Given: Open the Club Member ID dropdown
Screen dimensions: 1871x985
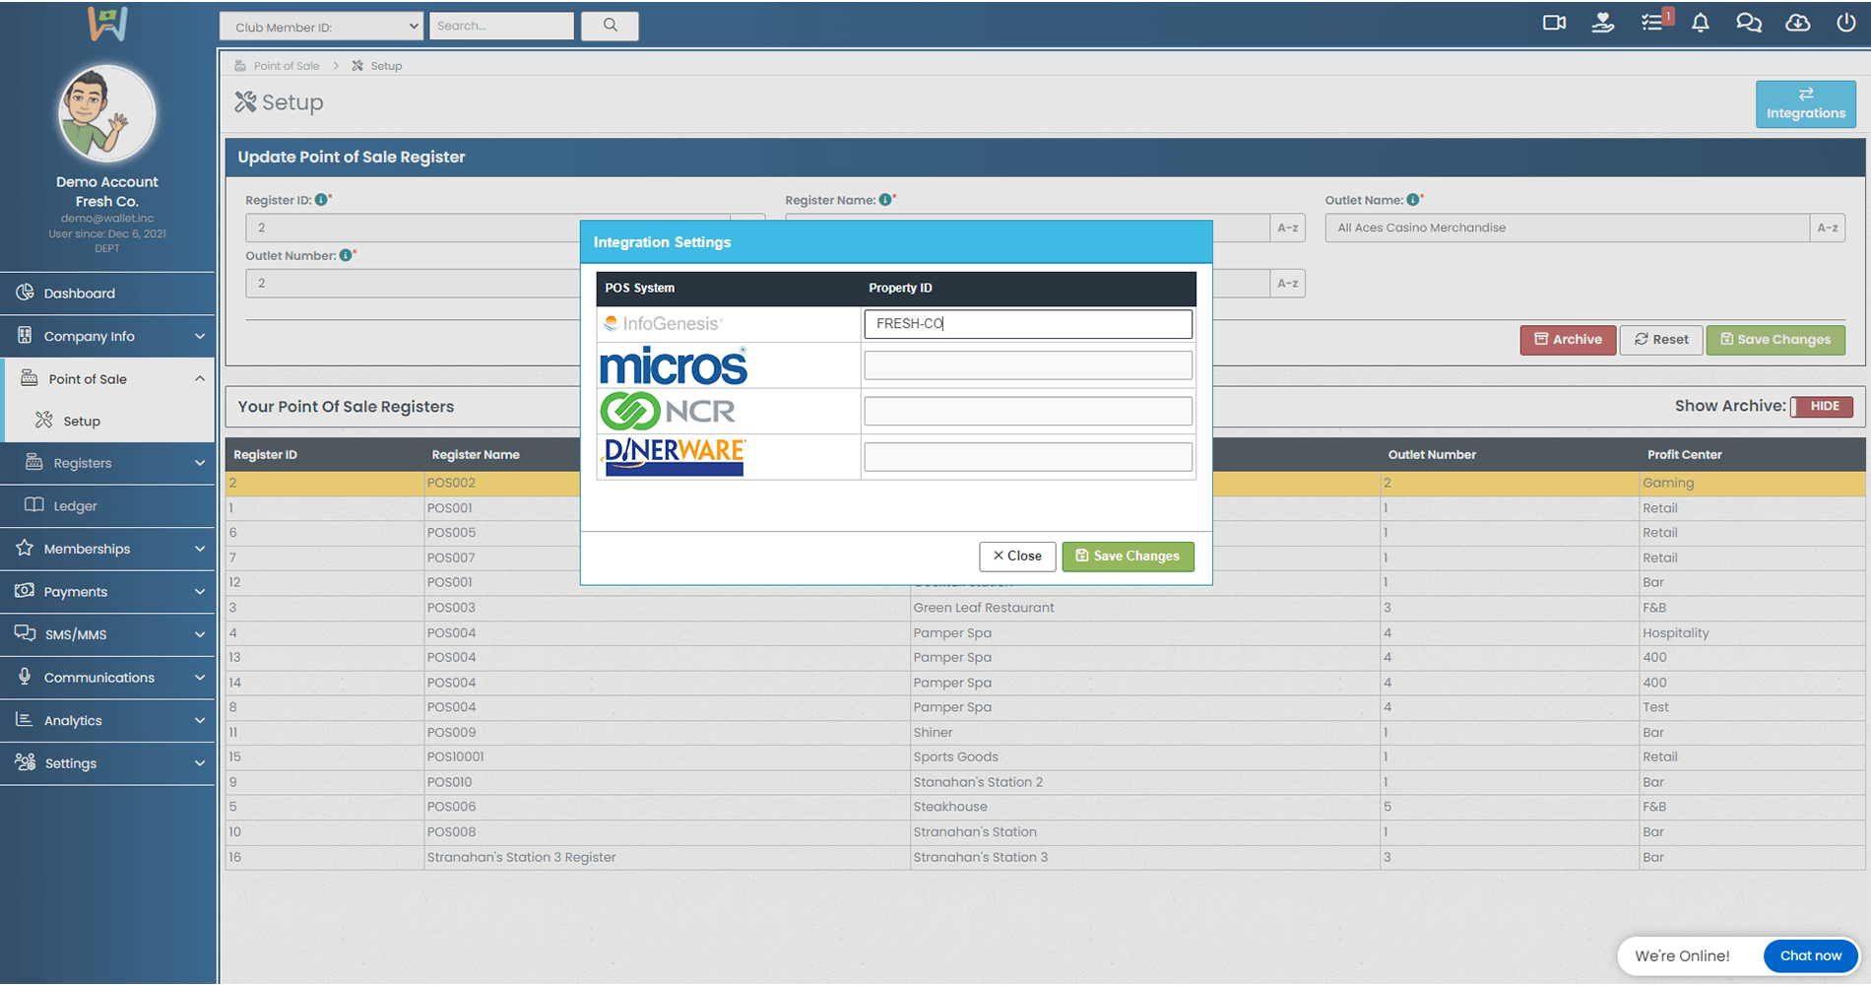Looking at the screenshot, I should (321, 27).
